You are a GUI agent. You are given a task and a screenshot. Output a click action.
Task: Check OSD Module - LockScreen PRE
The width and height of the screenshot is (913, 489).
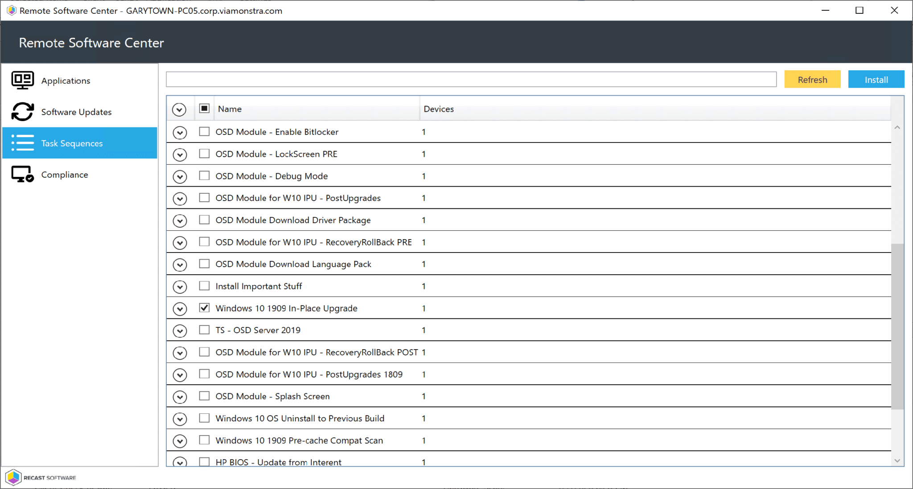pyautogui.click(x=204, y=154)
